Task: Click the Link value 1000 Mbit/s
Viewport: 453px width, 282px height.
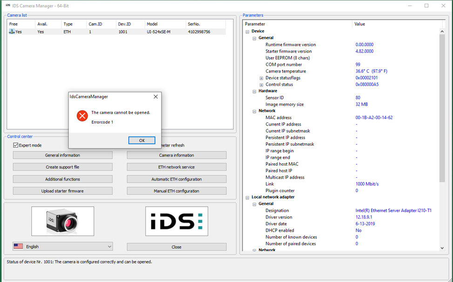Action: click(x=367, y=184)
